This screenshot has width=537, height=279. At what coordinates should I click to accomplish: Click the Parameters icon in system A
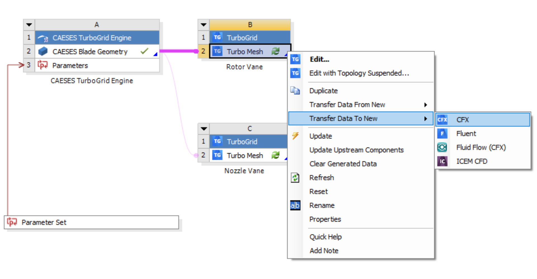(x=43, y=65)
